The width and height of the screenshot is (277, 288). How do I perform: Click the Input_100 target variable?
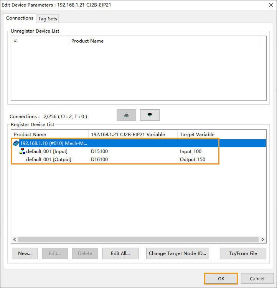[x=191, y=151]
